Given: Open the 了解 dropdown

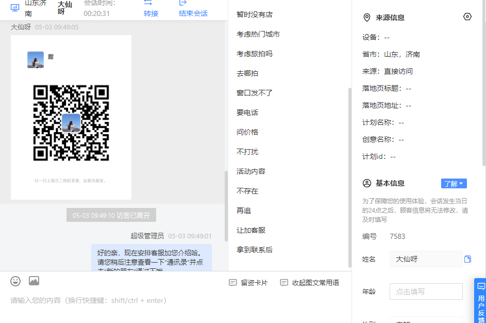Looking at the screenshot, I should (454, 184).
